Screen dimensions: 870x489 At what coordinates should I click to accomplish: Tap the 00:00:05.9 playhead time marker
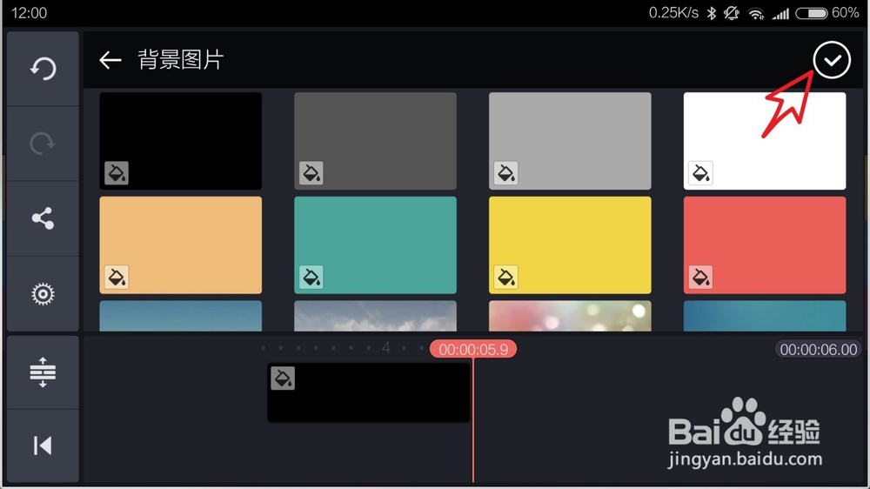[x=473, y=349]
